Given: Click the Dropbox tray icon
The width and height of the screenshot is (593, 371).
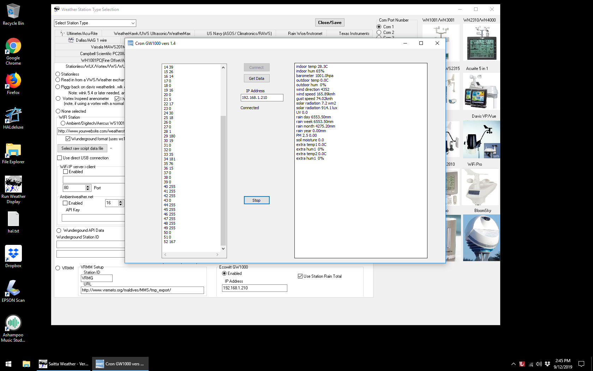Looking at the screenshot, I should coord(547,364).
